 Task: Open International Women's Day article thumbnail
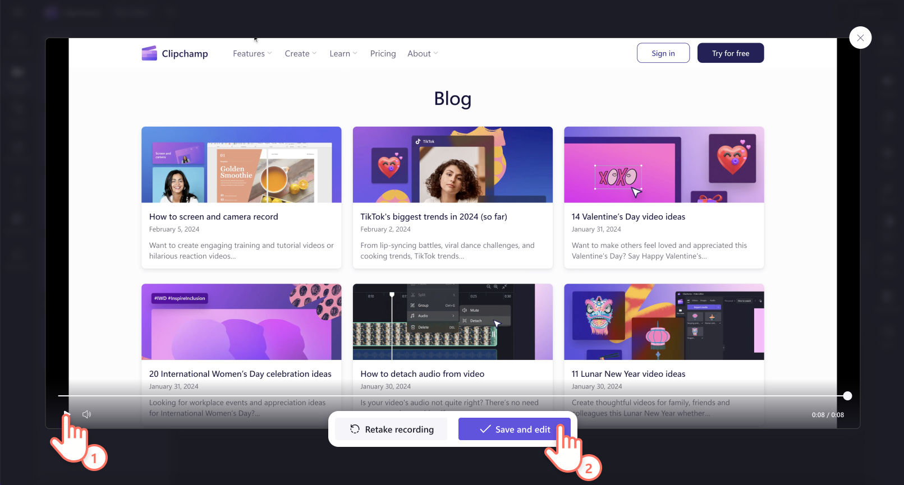click(x=241, y=322)
